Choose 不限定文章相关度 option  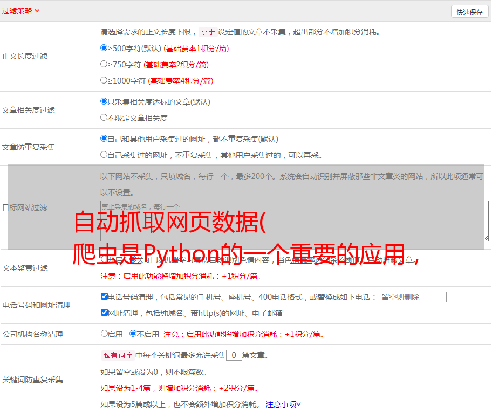pyautogui.click(x=104, y=118)
